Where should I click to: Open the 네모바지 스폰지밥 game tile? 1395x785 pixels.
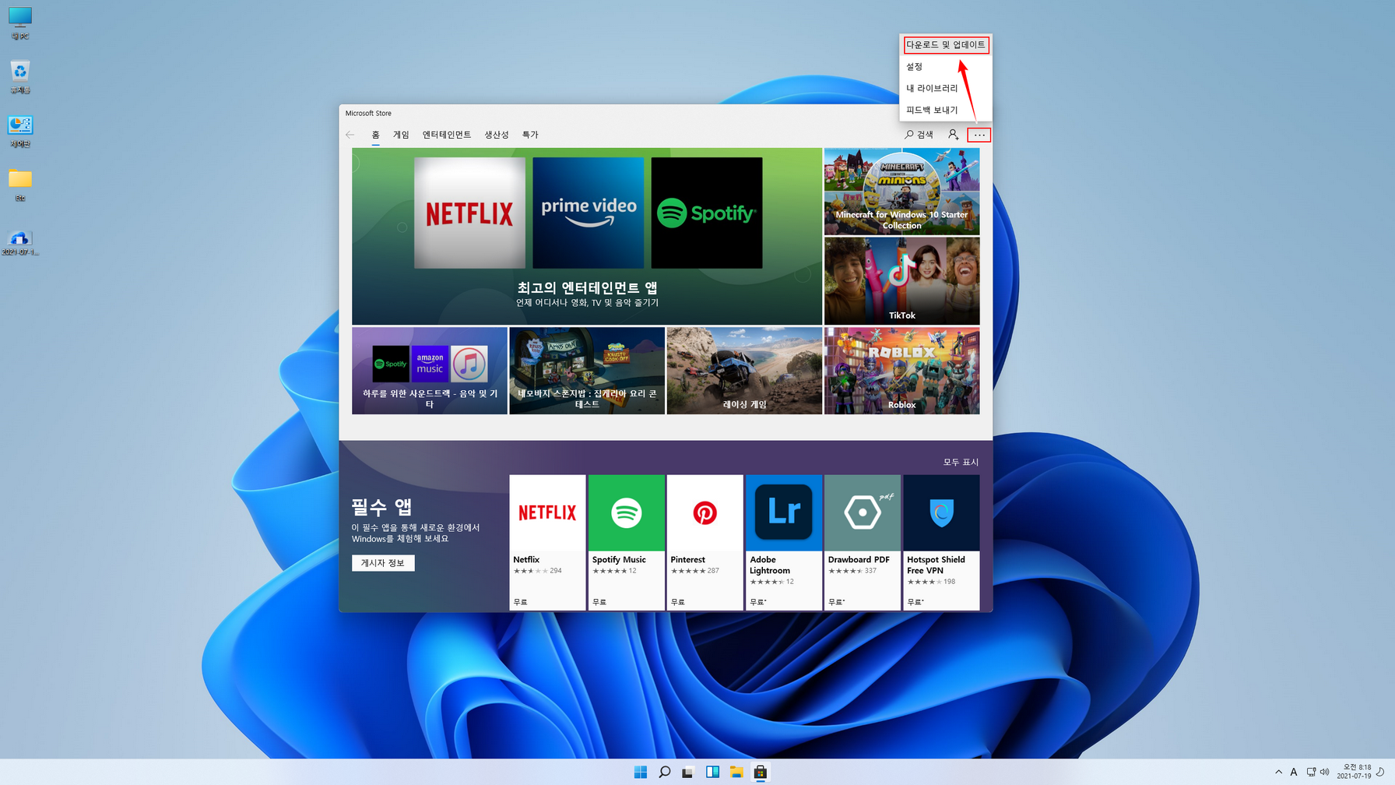pos(587,371)
